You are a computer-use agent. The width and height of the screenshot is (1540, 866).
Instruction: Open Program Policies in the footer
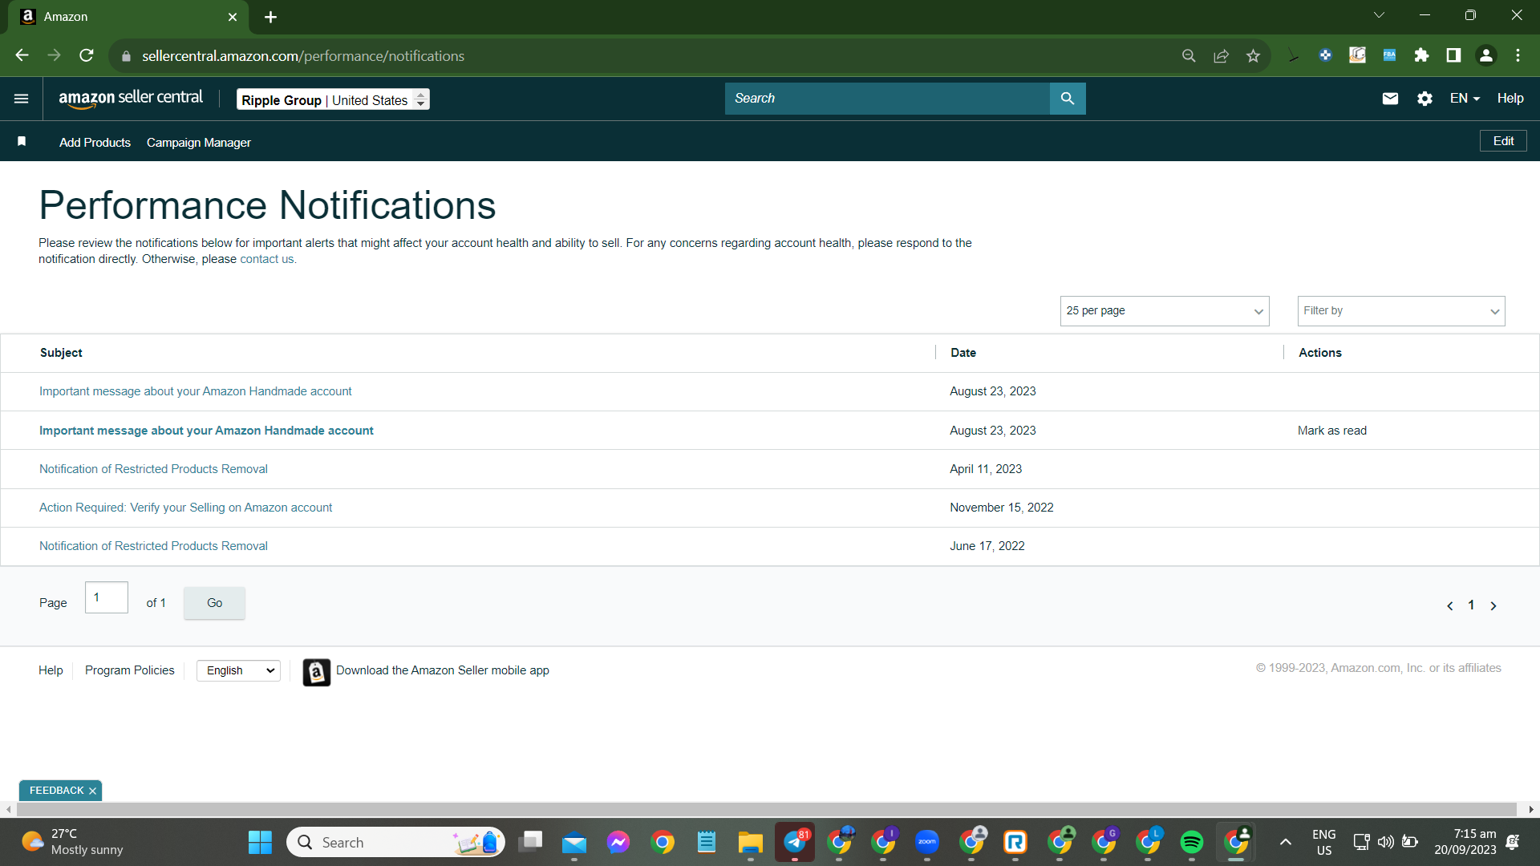pyautogui.click(x=129, y=670)
